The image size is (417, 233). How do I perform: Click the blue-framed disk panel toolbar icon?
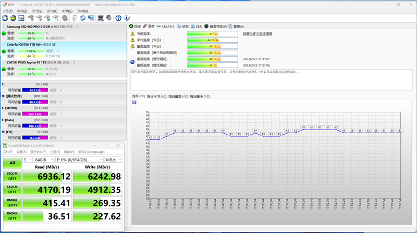tap(21, 18)
